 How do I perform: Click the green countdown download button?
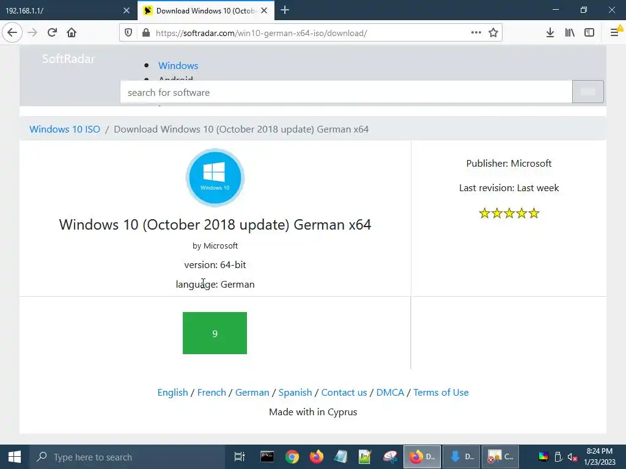[x=215, y=333]
